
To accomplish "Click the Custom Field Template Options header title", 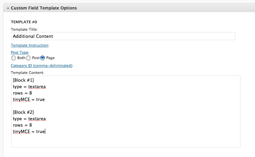I will point(44,8).
